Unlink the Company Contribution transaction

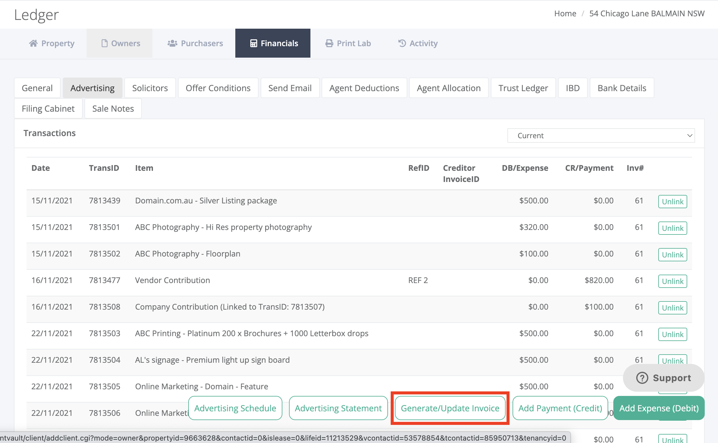click(672, 308)
